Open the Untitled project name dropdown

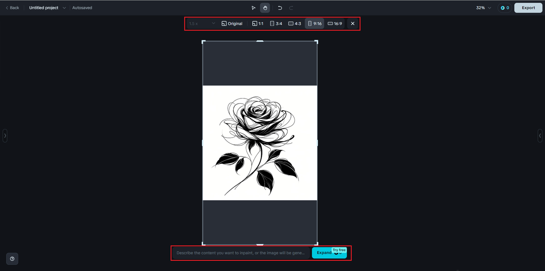(x=47, y=8)
